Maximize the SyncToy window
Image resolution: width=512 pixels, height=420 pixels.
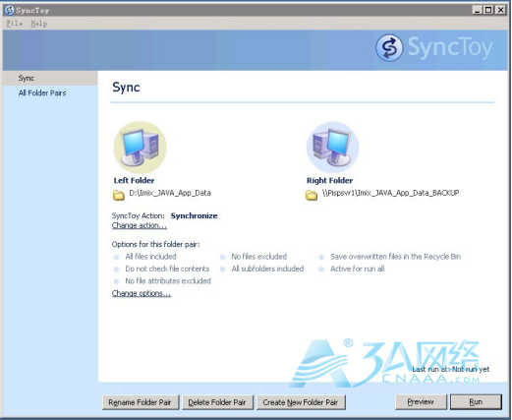click(x=488, y=10)
